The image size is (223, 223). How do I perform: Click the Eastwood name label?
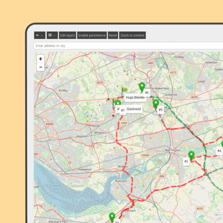[134, 109]
